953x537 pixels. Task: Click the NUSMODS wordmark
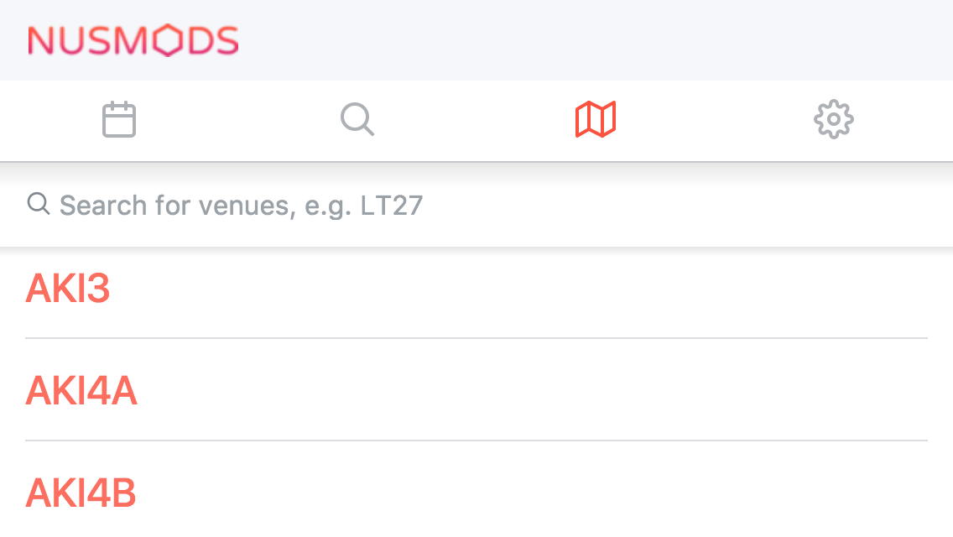click(x=133, y=39)
